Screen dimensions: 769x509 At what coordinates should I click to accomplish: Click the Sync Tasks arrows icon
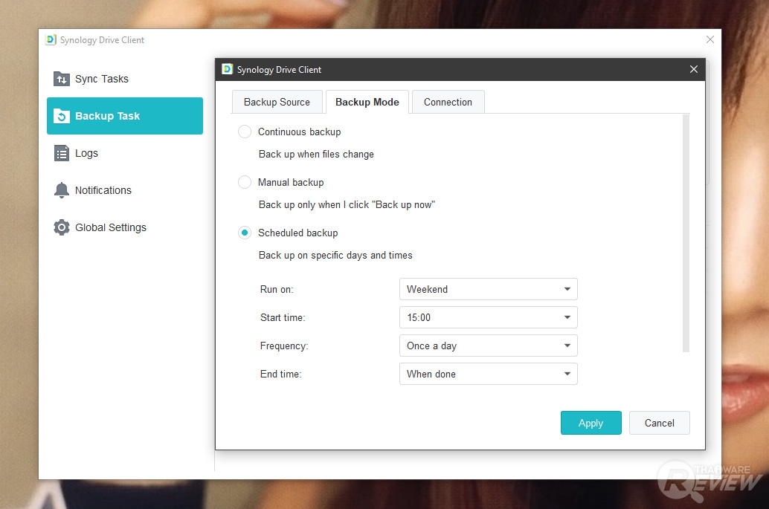pos(61,78)
